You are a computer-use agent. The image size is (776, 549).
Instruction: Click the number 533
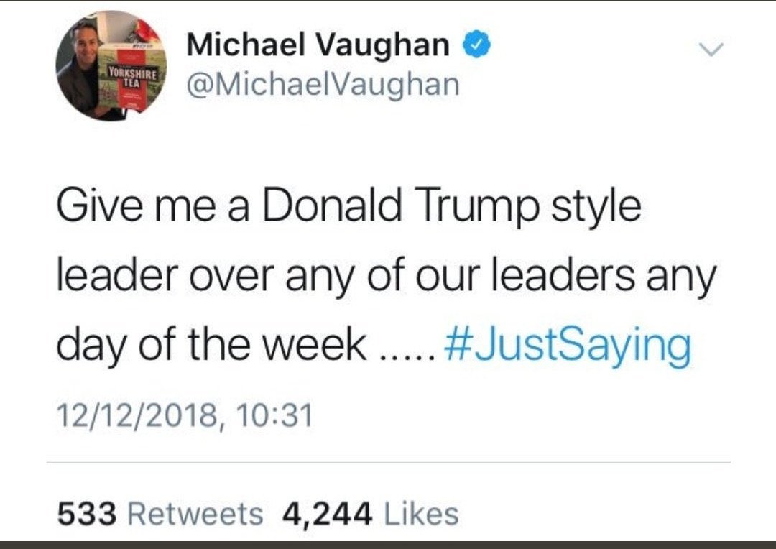click(87, 513)
